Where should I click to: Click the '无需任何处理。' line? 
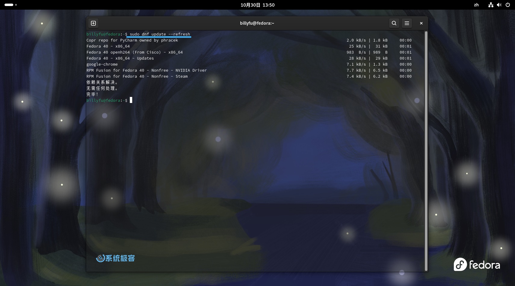102,88
